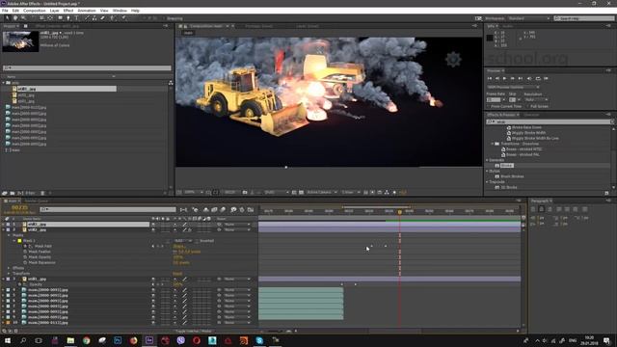Enable the Full Screen checkbox
This screenshot has height=347, width=617.
coord(528,106)
